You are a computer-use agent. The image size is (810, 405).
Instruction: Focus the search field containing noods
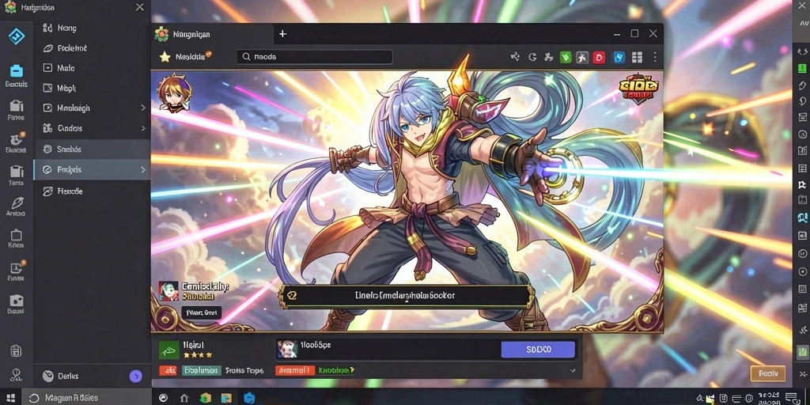[x=315, y=57]
